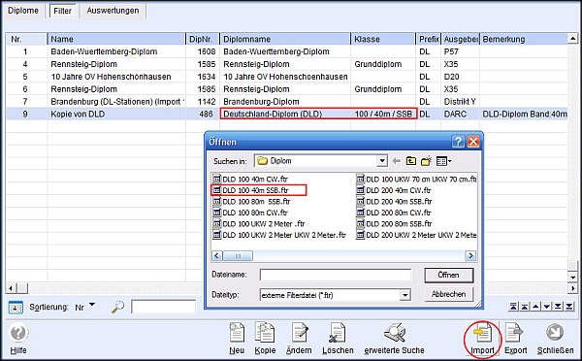Select Rennsteig-Diplom row number 4
The height and width of the screenshot is (361, 582).
tap(286, 64)
